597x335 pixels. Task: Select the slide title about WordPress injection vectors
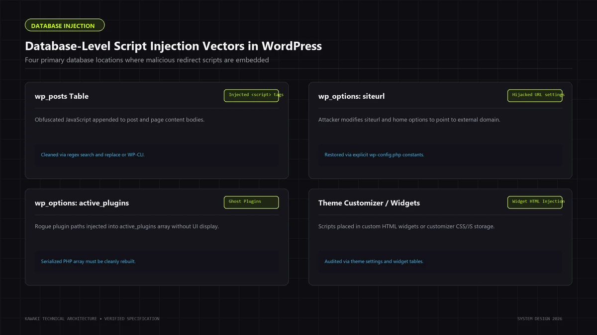(173, 46)
